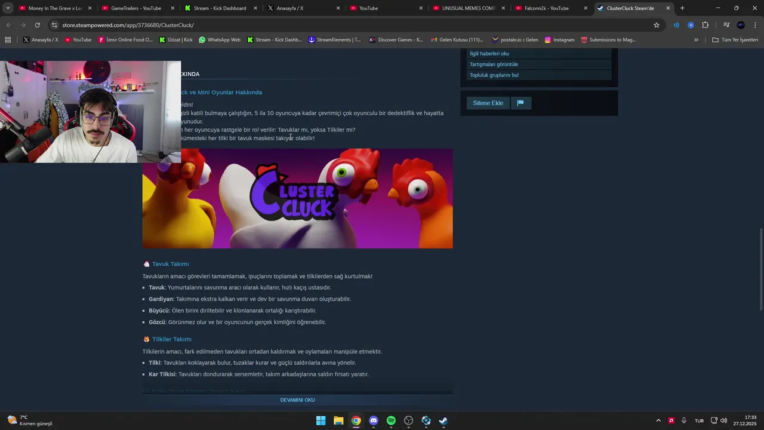Close the ClusterCluck Steam tab
This screenshot has height=430, width=764.
[x=668, y=8]
